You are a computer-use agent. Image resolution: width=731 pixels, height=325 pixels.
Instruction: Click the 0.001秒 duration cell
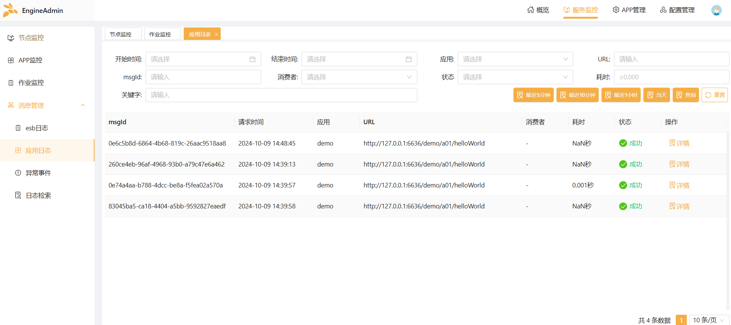(x=583, y=185)
